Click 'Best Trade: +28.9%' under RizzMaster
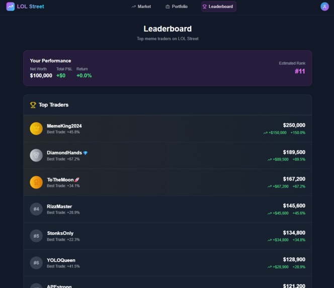This screenshot has width=334, height=288. coord(63,213)
